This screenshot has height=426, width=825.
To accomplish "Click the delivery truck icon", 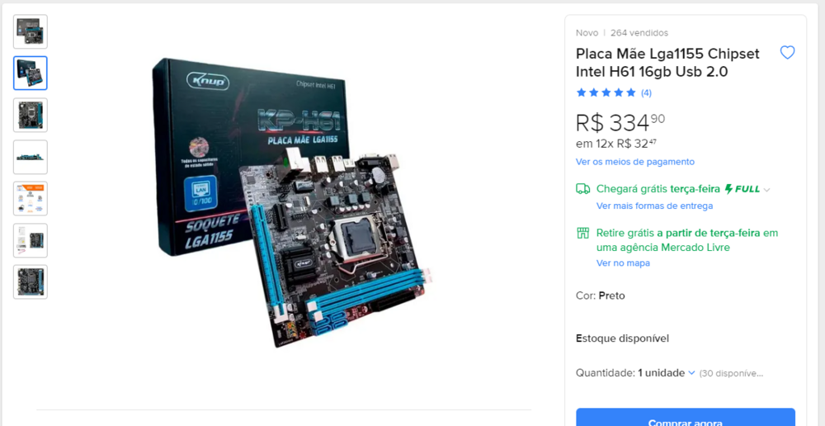I will pos(583,189).
